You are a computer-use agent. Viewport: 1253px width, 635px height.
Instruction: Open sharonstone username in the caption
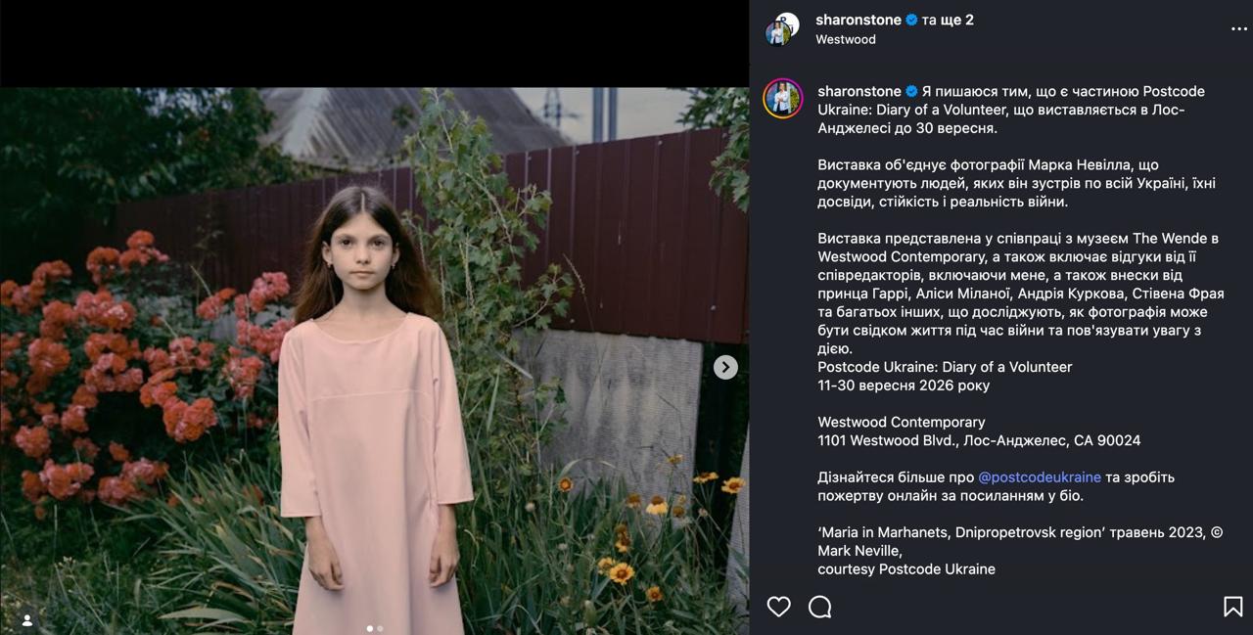(859, 91)
